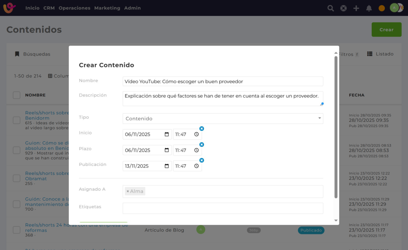Open the notifications bell

[369, 8]
